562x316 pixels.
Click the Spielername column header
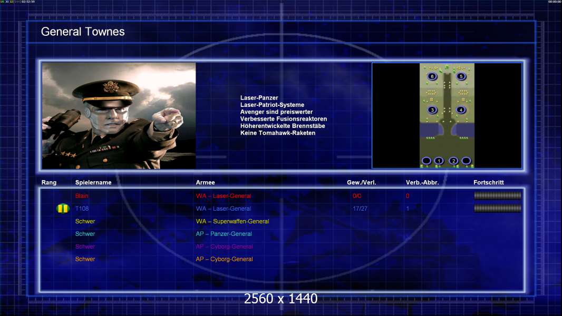pyautogui.click(x=93, y=183)
